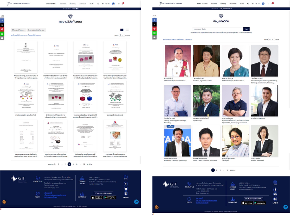Open researcher photo wearing teal blouse and pearls
Screen dimensions: 290x215
[236, 61]
